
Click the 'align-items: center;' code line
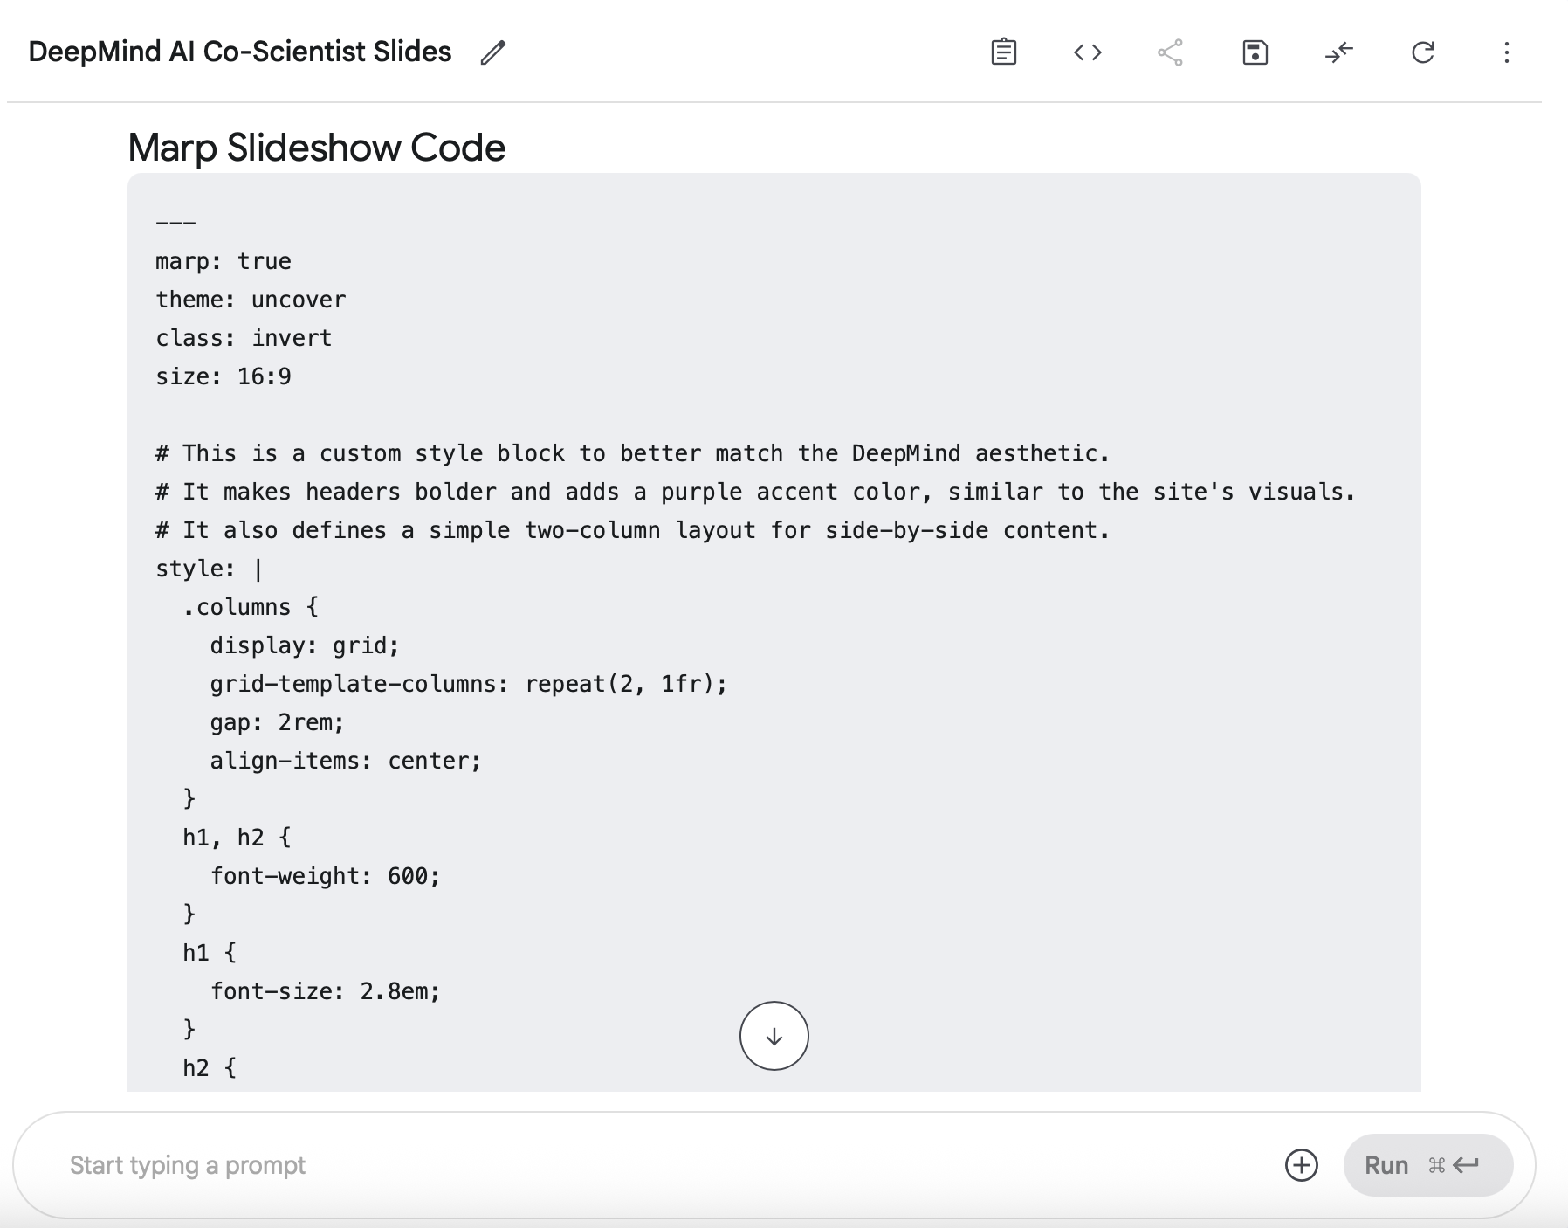click(x=346, y=761)
